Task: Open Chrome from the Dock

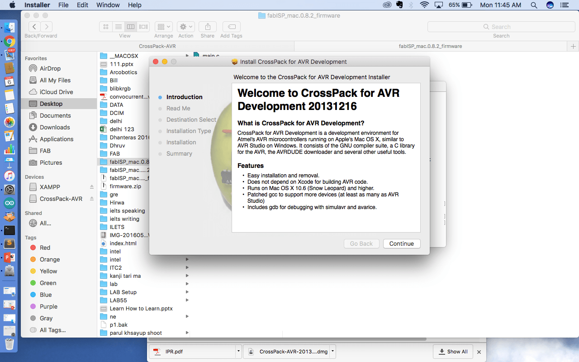Action: (9, 42)
